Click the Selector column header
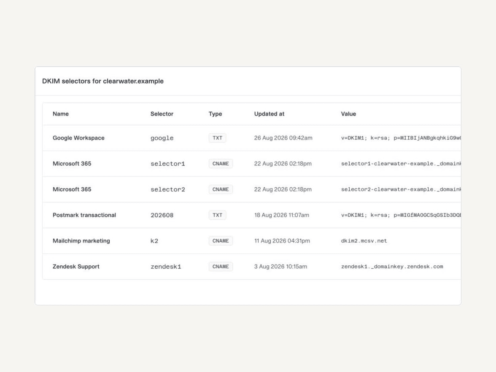496x372 pixels. [x=162, y=114]
